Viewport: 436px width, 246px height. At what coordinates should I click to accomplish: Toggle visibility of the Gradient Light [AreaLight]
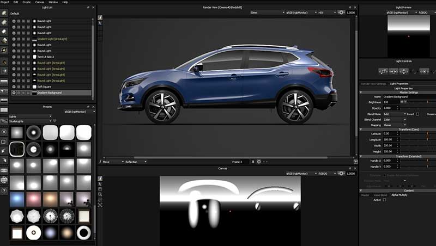tap(14, 39)
